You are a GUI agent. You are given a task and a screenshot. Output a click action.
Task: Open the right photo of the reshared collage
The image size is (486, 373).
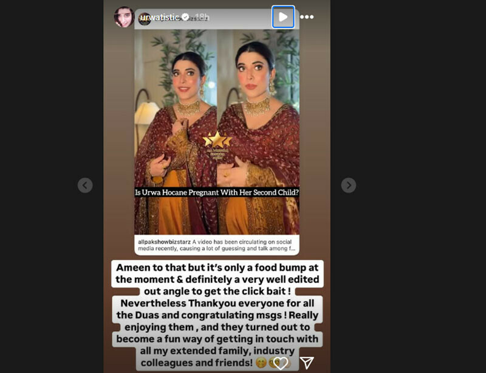[x=258, y=132]
